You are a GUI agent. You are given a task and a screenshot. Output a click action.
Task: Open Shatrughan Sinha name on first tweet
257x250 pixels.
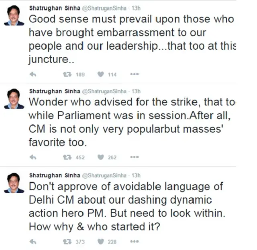click(55, 8)
